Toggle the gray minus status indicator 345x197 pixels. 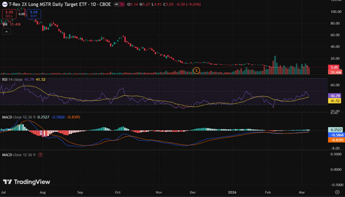coord(116,4)
